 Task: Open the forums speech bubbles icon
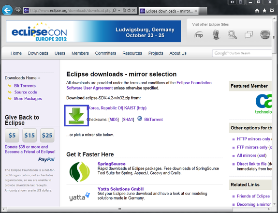click(249, 34)
